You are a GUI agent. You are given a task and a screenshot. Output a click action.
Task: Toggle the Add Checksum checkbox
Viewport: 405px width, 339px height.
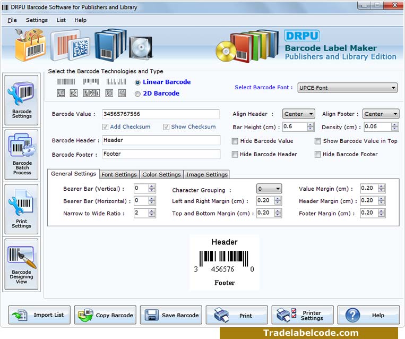click(x=105, y=127)
